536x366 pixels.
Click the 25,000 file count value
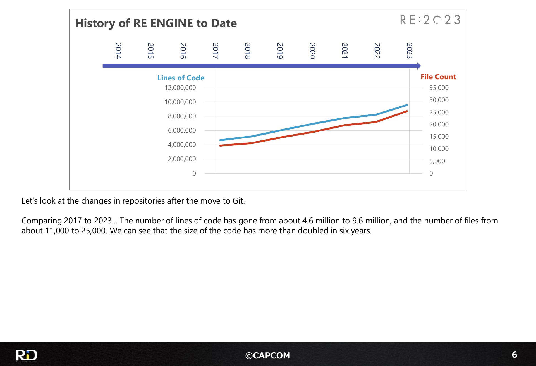coord(439,112)
